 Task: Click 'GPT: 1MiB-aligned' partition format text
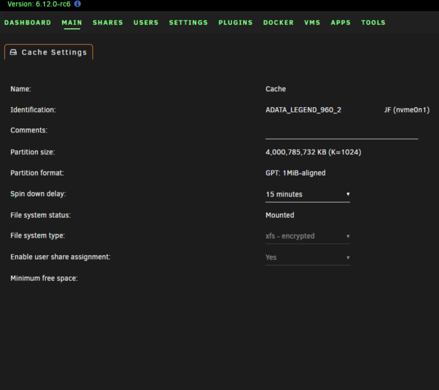tap(295, 173)
